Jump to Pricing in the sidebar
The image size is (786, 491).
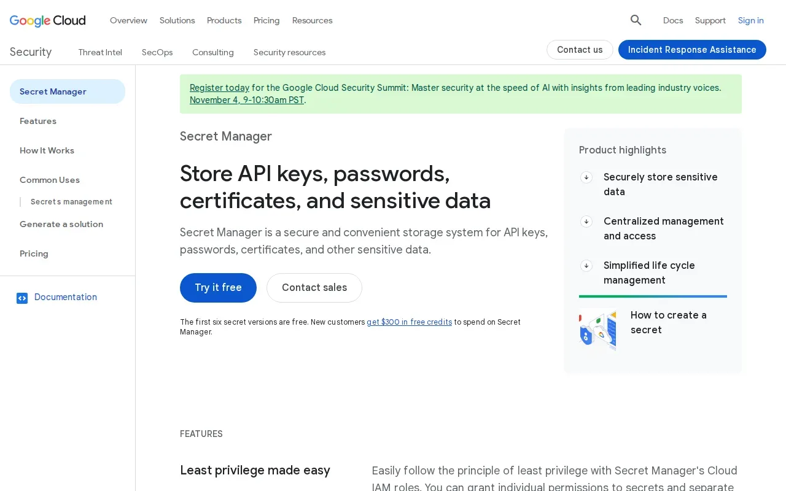click(x=34, y=253)
